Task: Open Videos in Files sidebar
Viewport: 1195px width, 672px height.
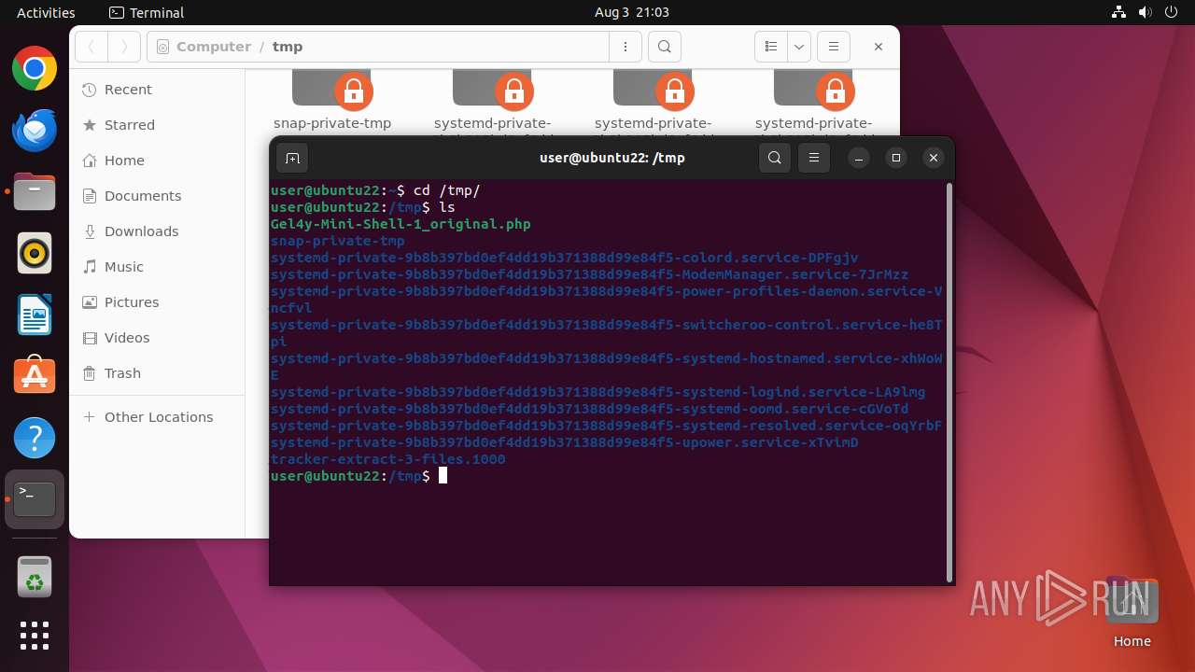Action: coord(157,338)
